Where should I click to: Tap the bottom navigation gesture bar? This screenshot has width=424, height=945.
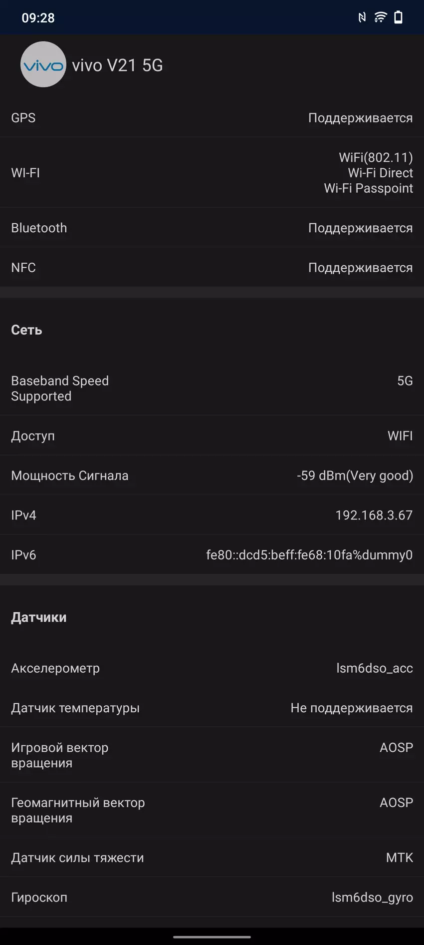(x=212, y=937)
